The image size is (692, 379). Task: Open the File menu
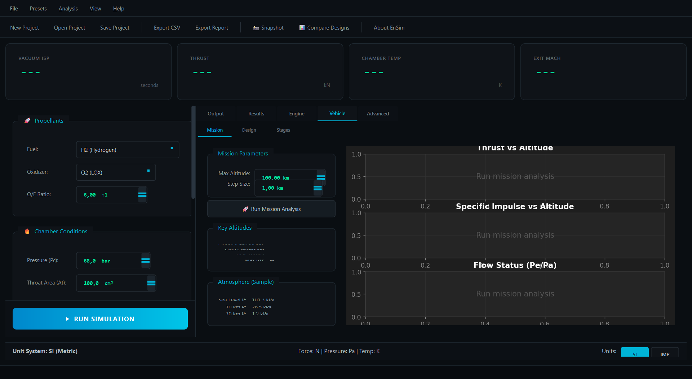pos(14,8)
